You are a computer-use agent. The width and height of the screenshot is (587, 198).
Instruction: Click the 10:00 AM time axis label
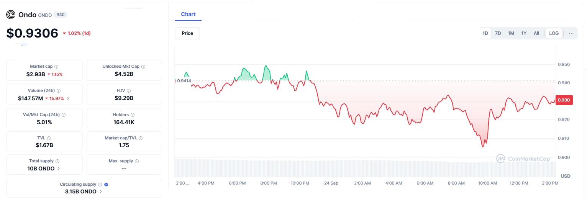[x=487, y=183]
